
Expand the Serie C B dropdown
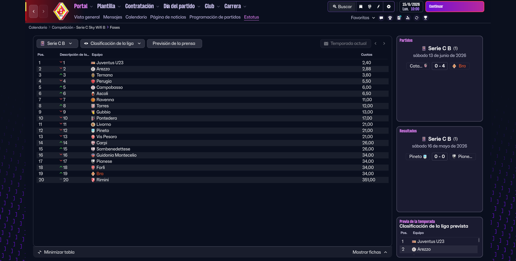pyautogui.click(x=57, y=43)
